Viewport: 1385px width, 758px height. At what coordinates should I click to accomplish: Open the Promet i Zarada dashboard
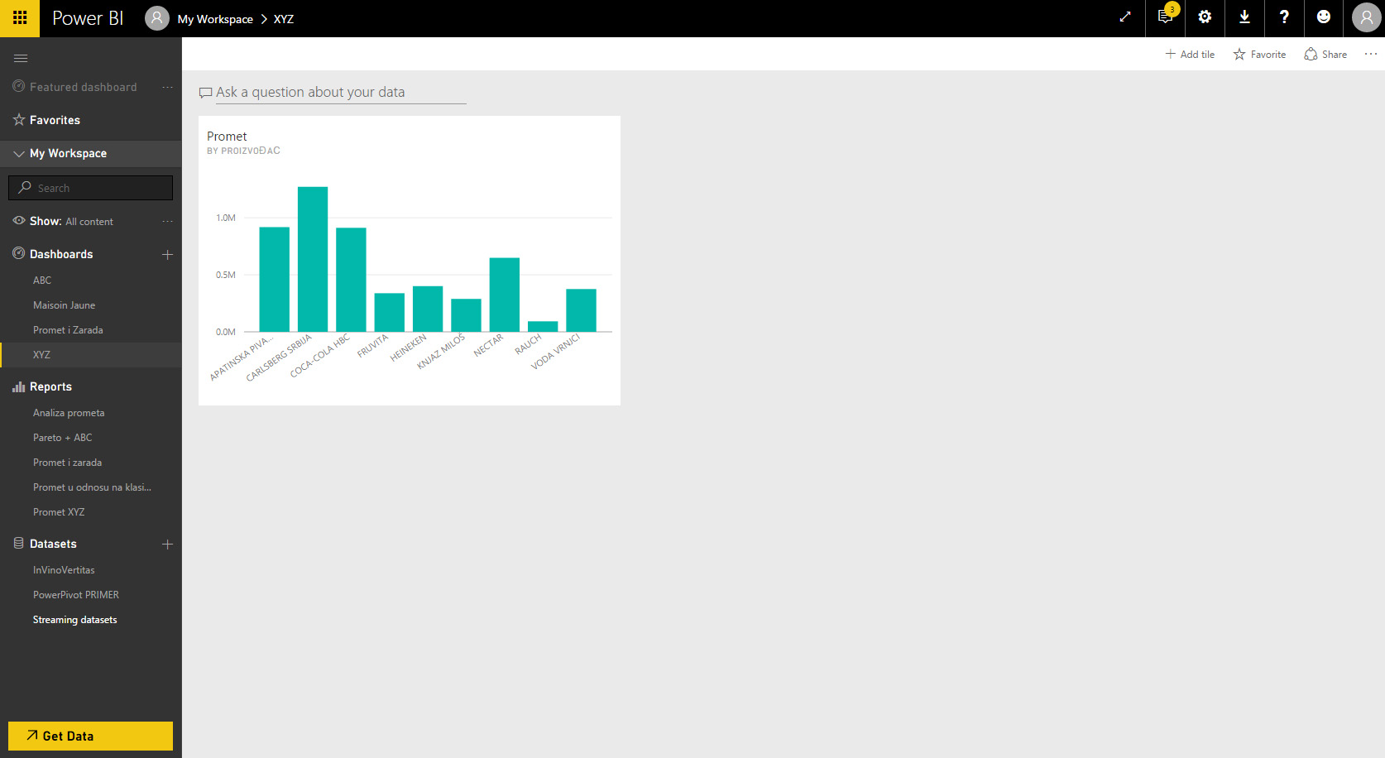(68, 330)
